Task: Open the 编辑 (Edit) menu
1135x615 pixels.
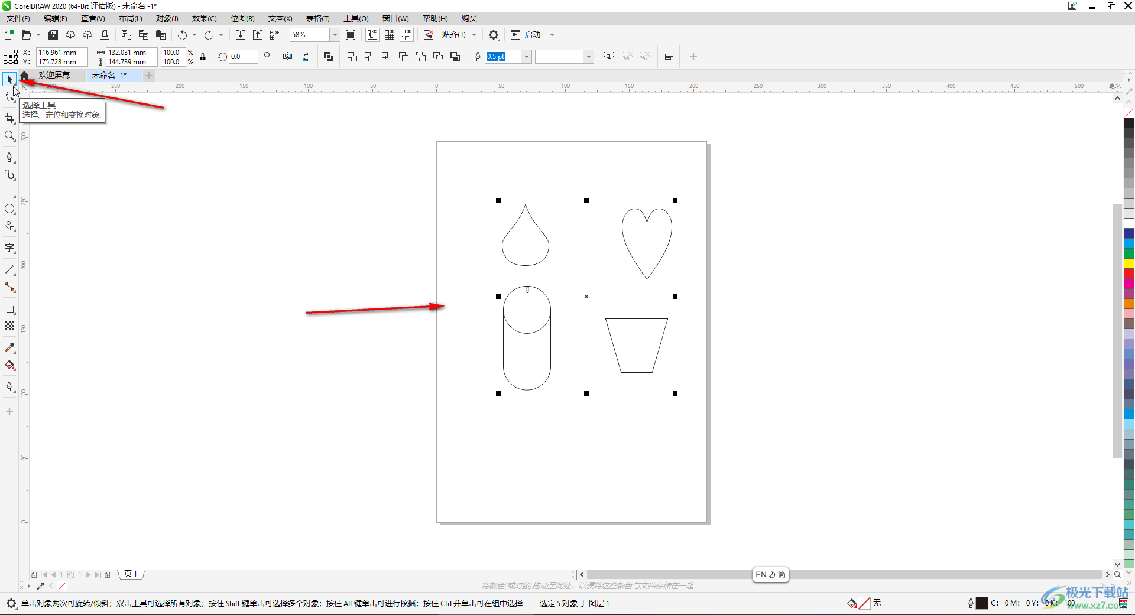Action: [55, 18]
